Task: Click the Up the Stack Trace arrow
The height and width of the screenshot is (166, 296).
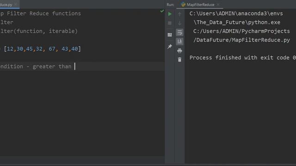Action: [179, 14]
